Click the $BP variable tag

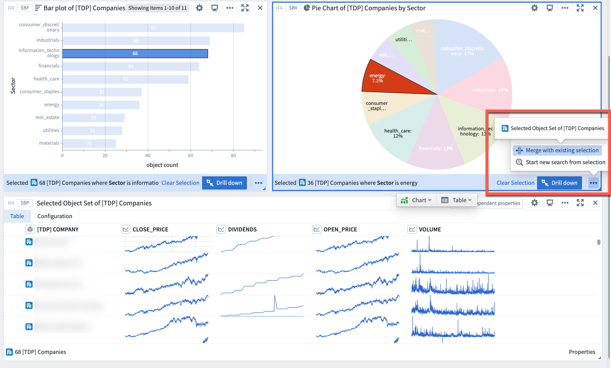[25, 203]
